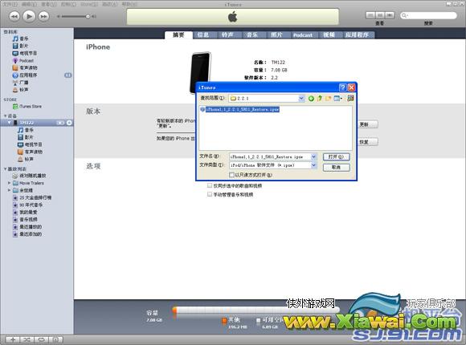This screenshot has height=345, width=466.
Task: Skip to the previous track
Action: tap(14, 16)
